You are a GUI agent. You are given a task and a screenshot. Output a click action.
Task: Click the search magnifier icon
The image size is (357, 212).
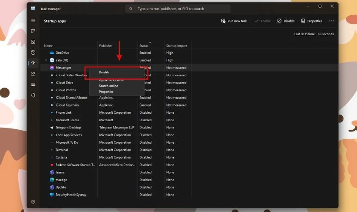point(131,8)
